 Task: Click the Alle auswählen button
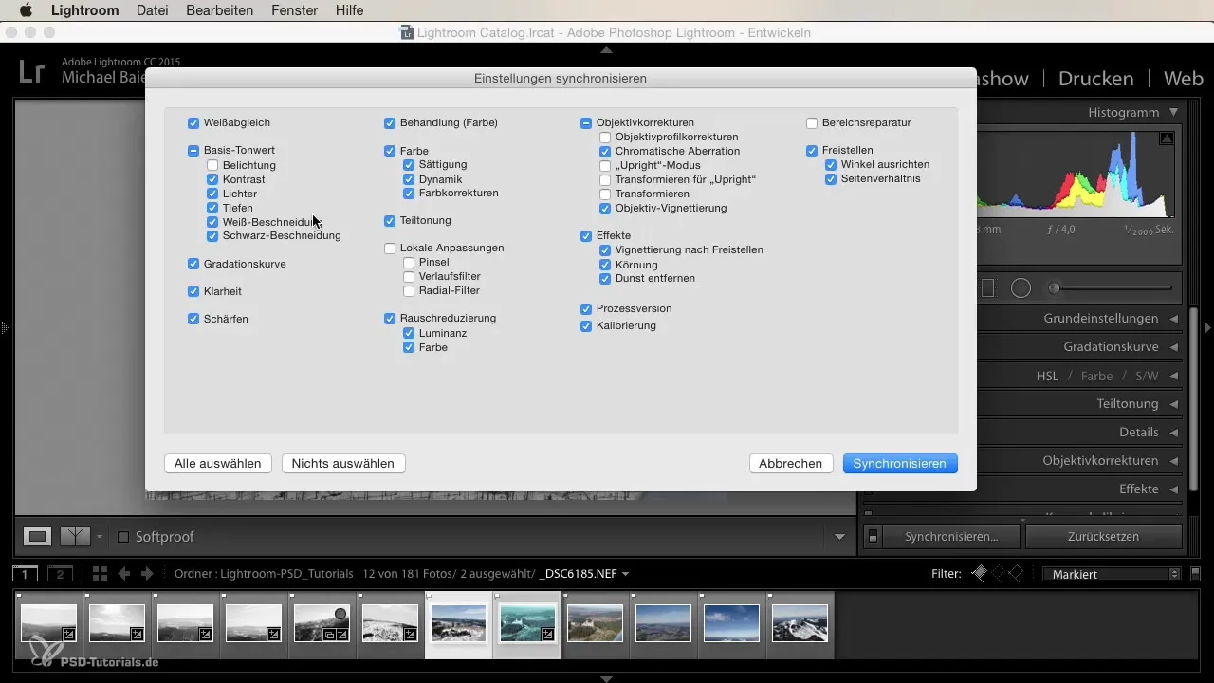click(x=218, y=464)
